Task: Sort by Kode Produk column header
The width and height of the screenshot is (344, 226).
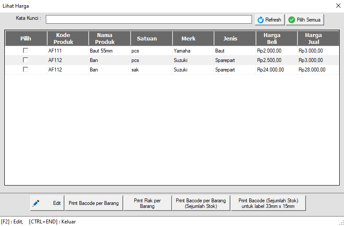Action: [68, 38]
